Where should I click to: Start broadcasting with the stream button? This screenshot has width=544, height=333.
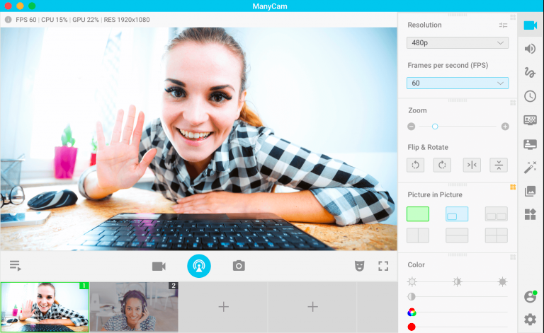coord(199,266)
